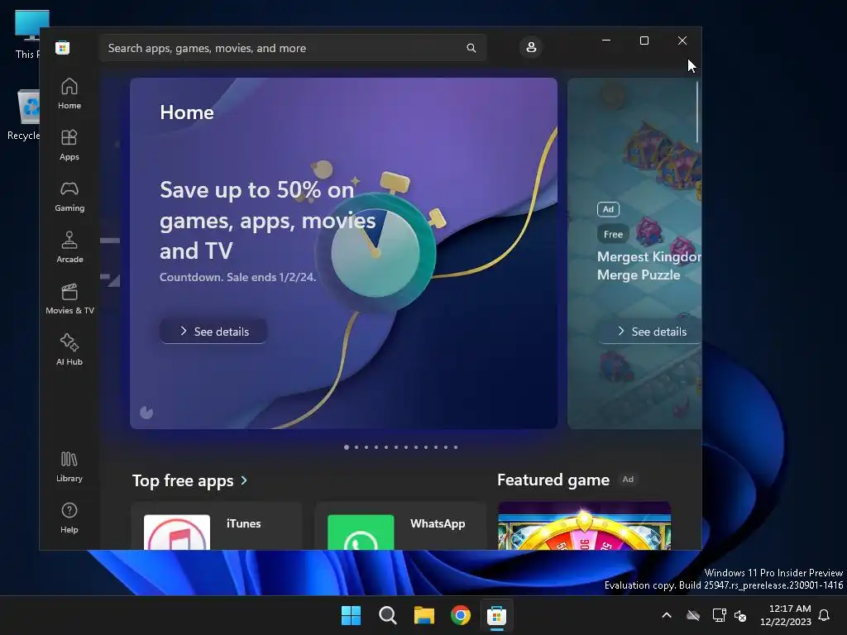Focus the Search apps, games, movies field
847x635 pixels.
(293, 48)
